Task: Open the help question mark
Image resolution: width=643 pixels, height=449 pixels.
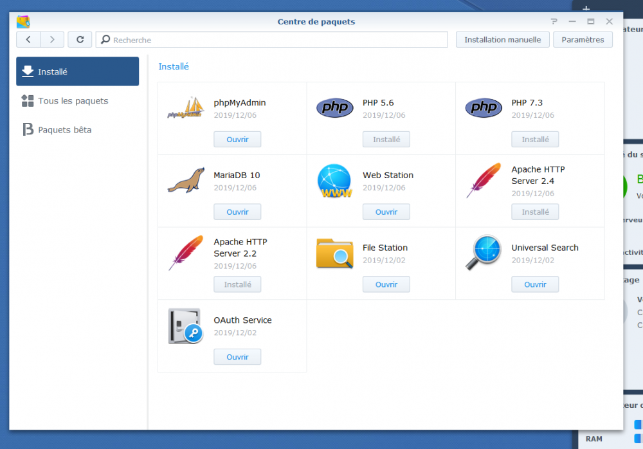Action: pyautogui.click(x=554, y=21)
